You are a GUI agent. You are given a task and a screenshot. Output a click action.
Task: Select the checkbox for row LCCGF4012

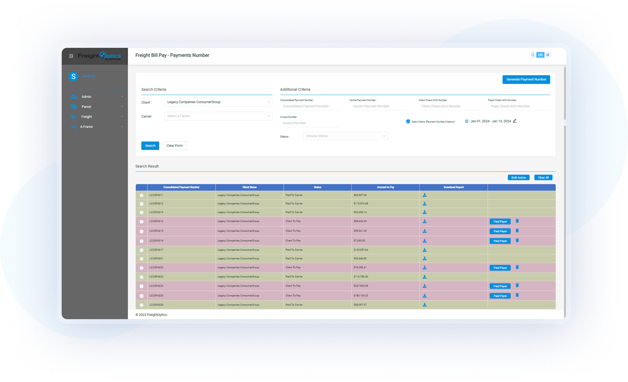coord(141,204)
